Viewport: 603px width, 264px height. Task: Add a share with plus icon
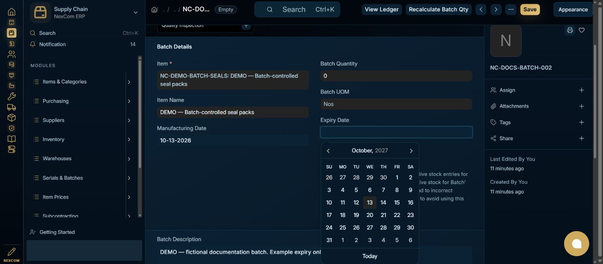click(x=581, y=138)
